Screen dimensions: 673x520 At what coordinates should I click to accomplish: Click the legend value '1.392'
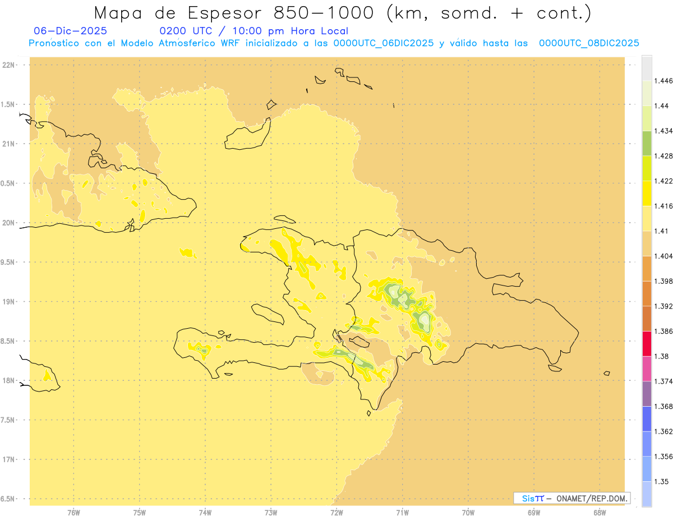coord(663,306)
